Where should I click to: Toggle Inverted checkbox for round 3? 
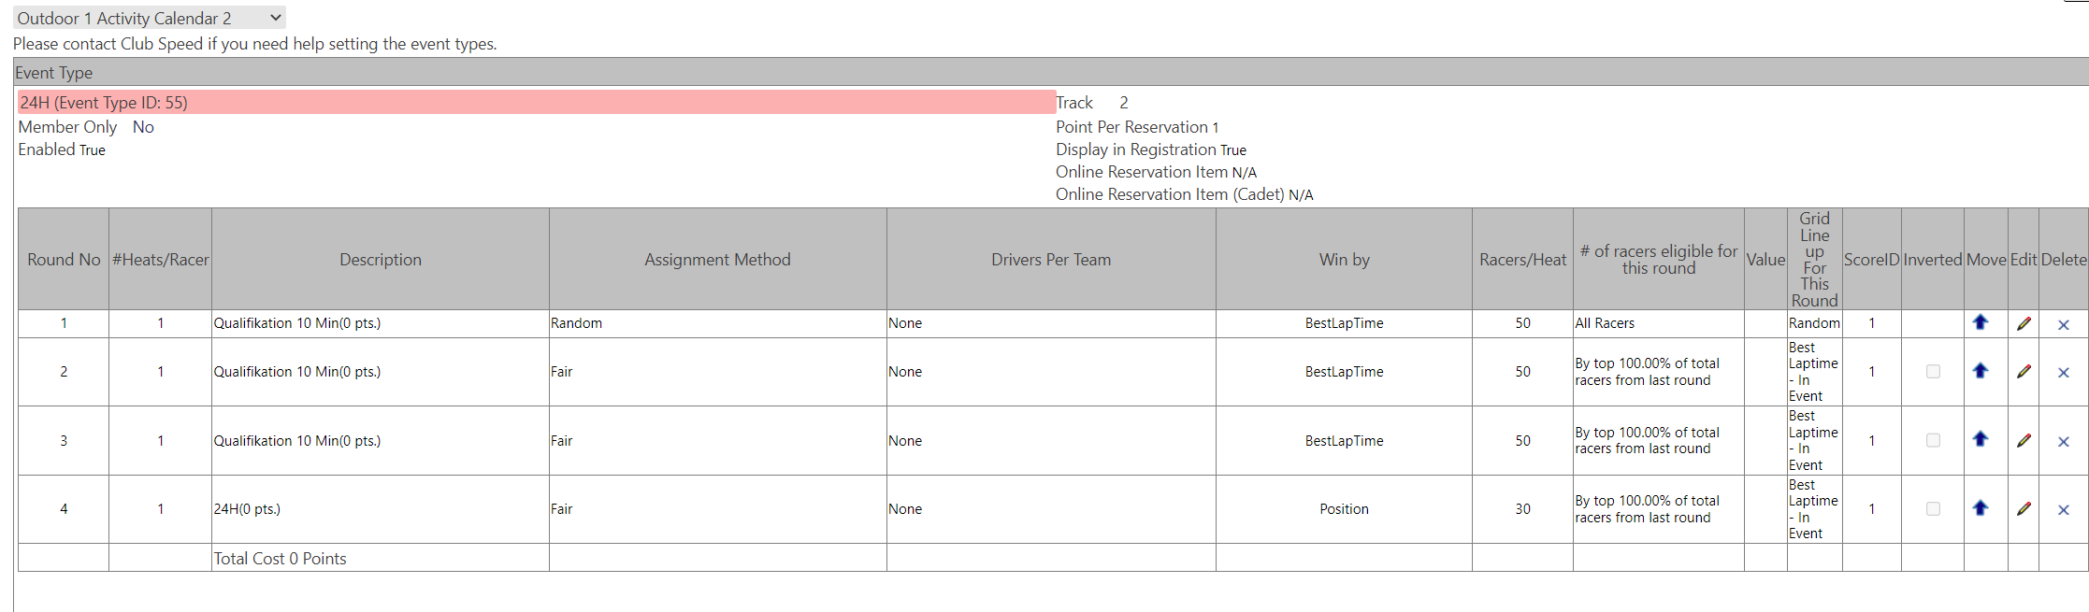(x=1933, y=440)
